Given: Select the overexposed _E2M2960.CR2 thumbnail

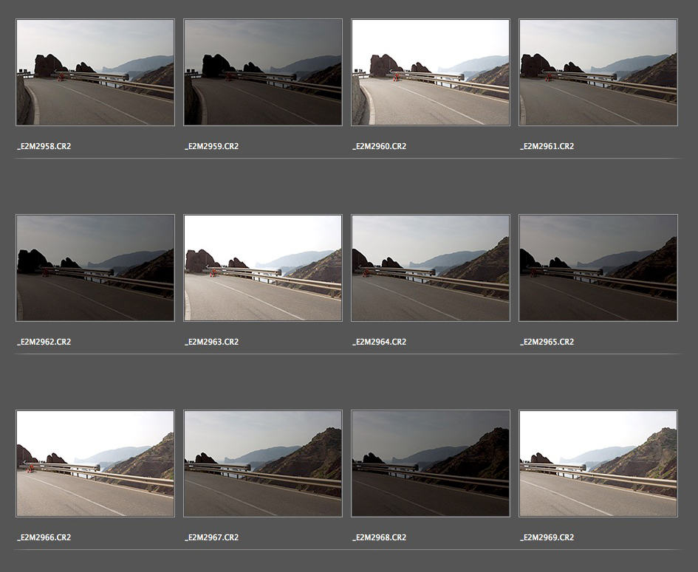Looking at the screenshot, I should pyautogui.click(x=431, y=72).
